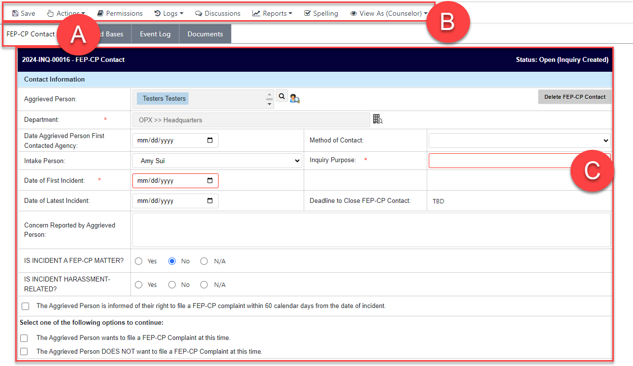This screenshot has width=633, height=366.
Task: Open the Discussions toolbar item
Action: [218, 13]
